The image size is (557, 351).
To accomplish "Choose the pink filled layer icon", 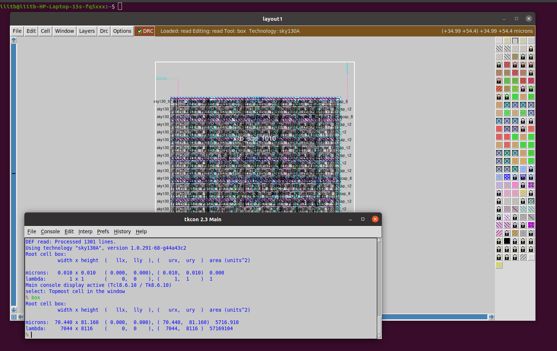I will [x=515, y=184].
